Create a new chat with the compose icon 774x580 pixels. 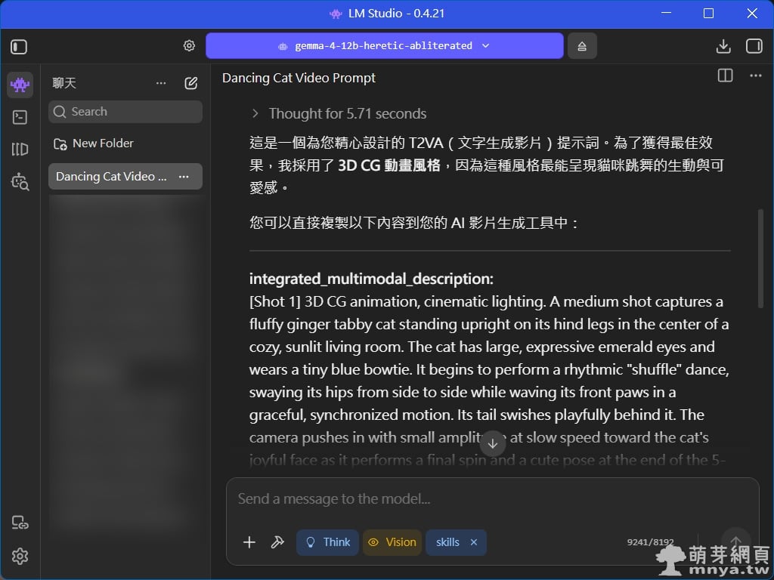[191, 83]
